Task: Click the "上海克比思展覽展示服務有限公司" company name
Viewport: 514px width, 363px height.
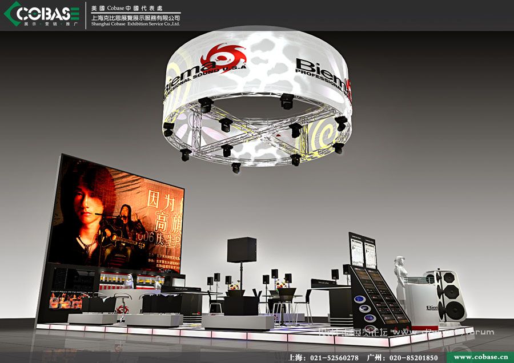Action: pos(135,17)
